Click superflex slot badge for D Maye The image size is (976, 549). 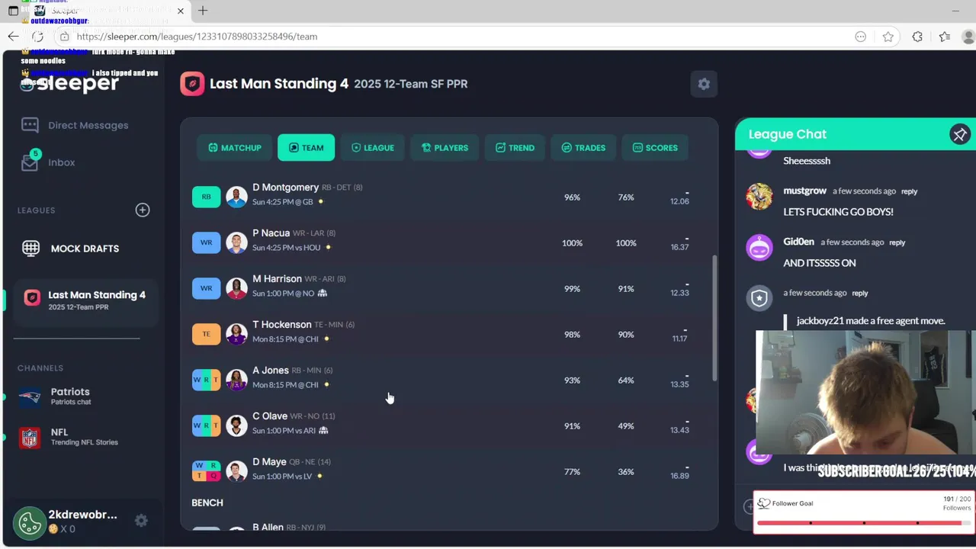(x=206, y=471)
